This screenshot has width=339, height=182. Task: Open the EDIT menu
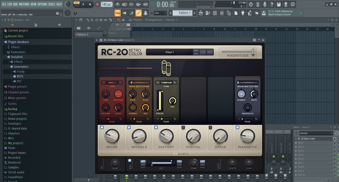[x=10, y=4]
